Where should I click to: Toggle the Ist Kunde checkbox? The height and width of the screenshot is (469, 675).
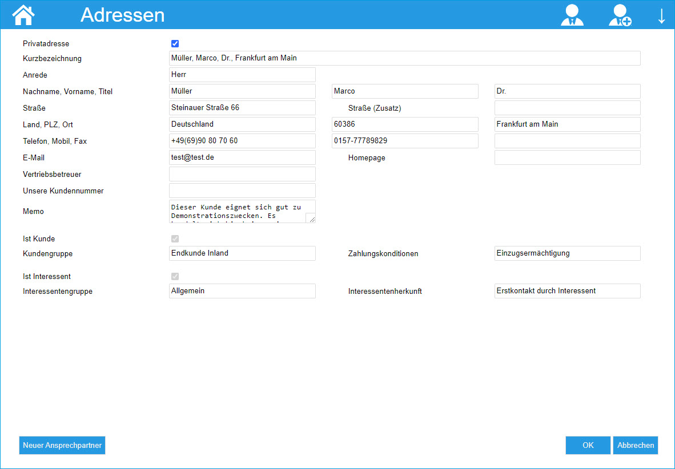(x=175, y=239)
